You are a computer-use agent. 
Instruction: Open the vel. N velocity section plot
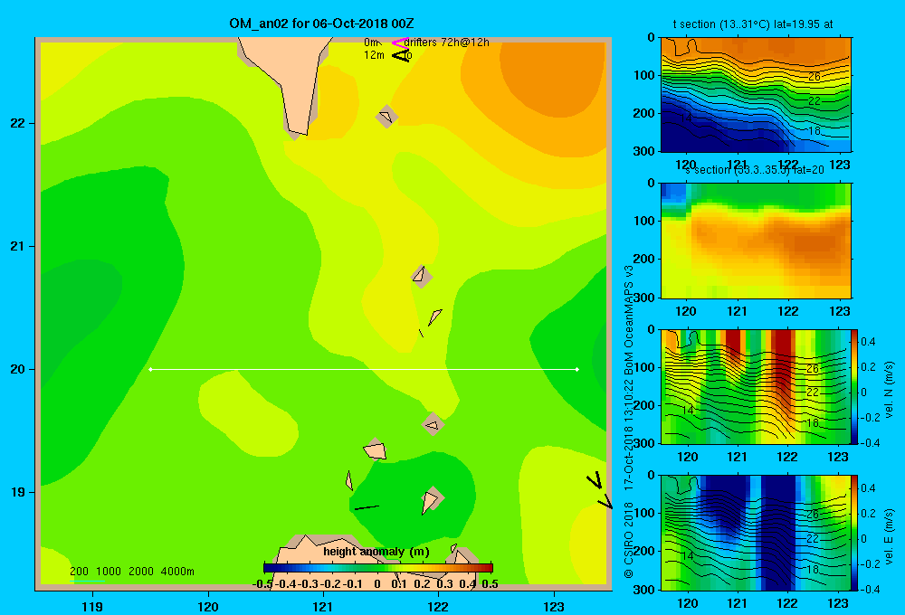coord(756,386)
